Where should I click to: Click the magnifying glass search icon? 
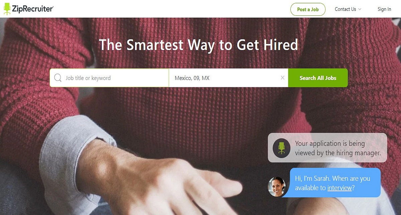pos(58,78)
